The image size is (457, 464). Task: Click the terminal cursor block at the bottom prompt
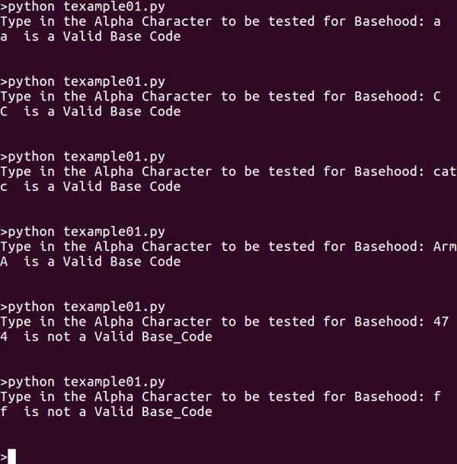[11, 456]
